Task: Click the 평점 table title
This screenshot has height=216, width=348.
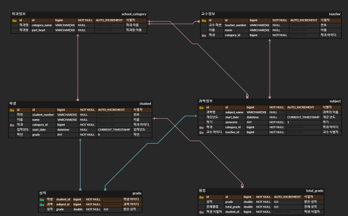Action: (x=202, y=191)
